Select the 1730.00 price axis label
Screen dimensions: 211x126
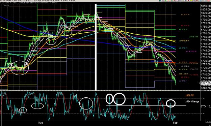point(206,61)
